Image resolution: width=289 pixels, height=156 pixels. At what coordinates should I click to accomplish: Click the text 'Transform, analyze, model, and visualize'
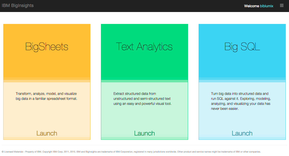46,94
